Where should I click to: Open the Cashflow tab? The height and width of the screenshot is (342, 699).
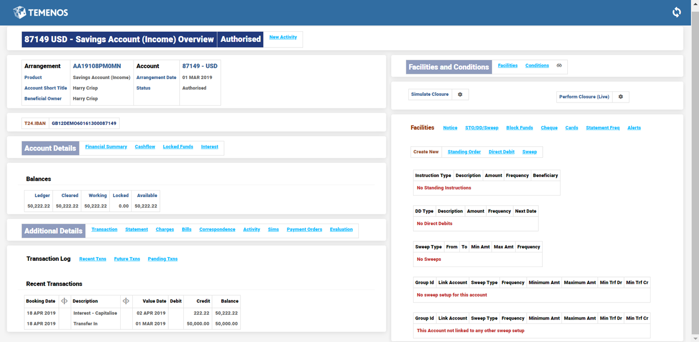(x=145, y=147)
